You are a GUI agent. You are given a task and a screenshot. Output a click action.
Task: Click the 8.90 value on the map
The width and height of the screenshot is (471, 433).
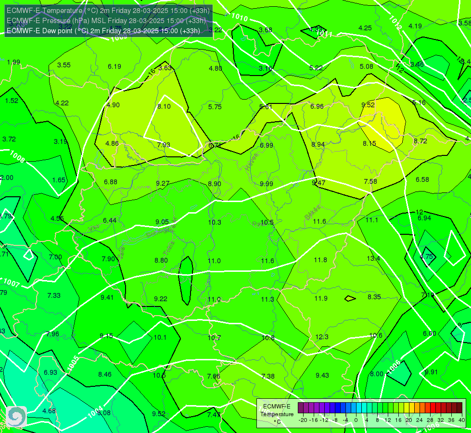215,184
